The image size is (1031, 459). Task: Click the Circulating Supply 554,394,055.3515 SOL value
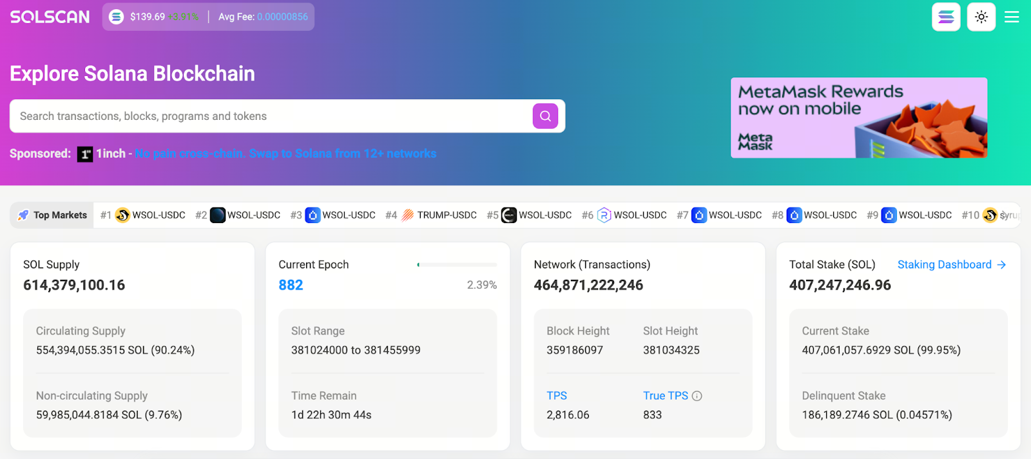pos(115,350)
